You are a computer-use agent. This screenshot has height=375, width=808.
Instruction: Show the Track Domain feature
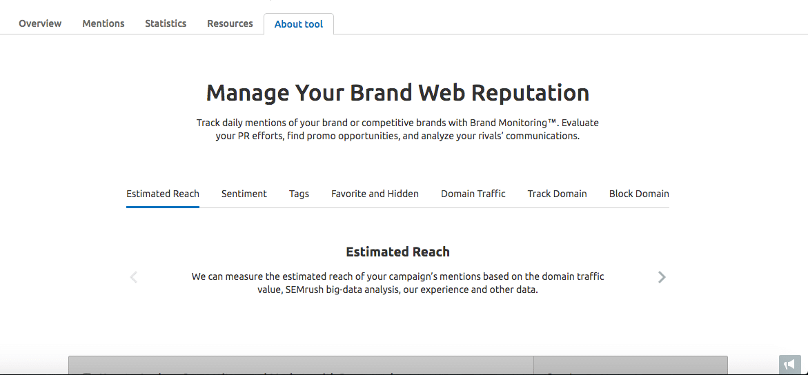click(x=557, y=194)
